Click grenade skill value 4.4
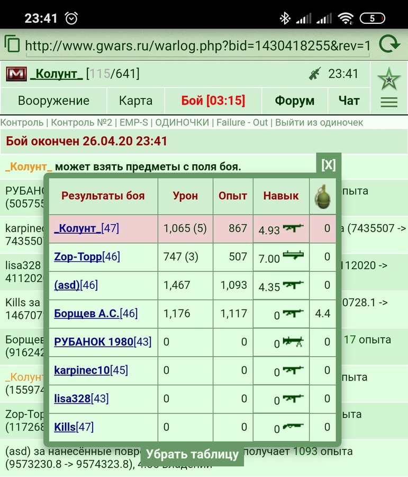Viewport: 408px width, 477px height. (323, 313)
